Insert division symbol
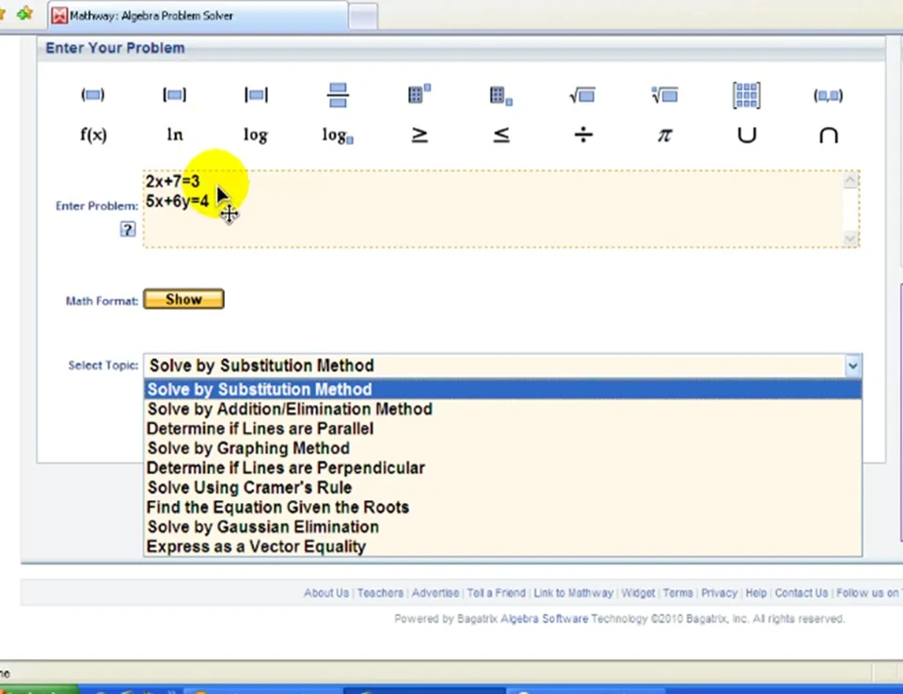Image resolution: width=903 pixels, height=694 pixels. [x=583, y=134]
